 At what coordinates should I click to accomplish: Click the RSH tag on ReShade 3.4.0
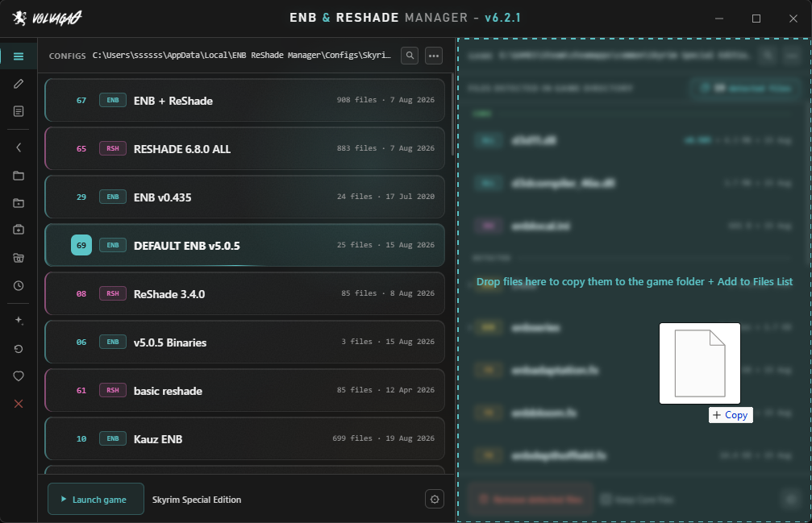[113, 294]
